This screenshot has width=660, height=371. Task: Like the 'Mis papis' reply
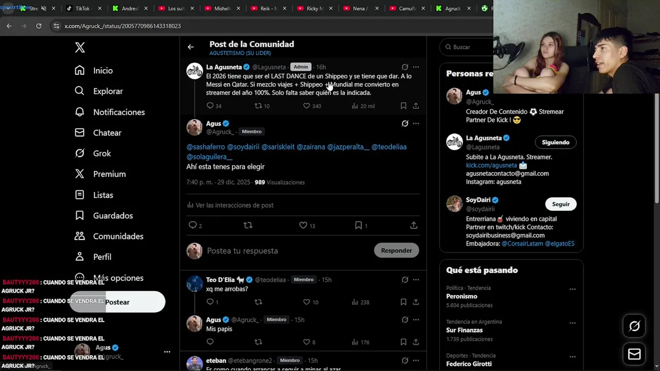point(309,342)
